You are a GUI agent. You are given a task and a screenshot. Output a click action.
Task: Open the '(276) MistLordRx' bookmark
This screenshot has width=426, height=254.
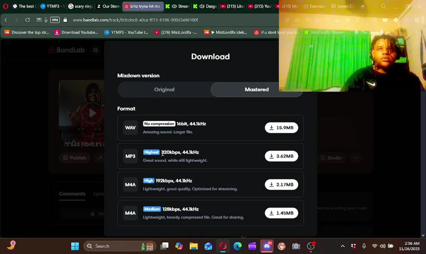click(x=175, y=32)
